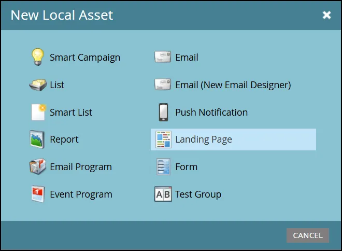Select the Smart List label
The image size is (342, 251).
(x=71, y=113)
